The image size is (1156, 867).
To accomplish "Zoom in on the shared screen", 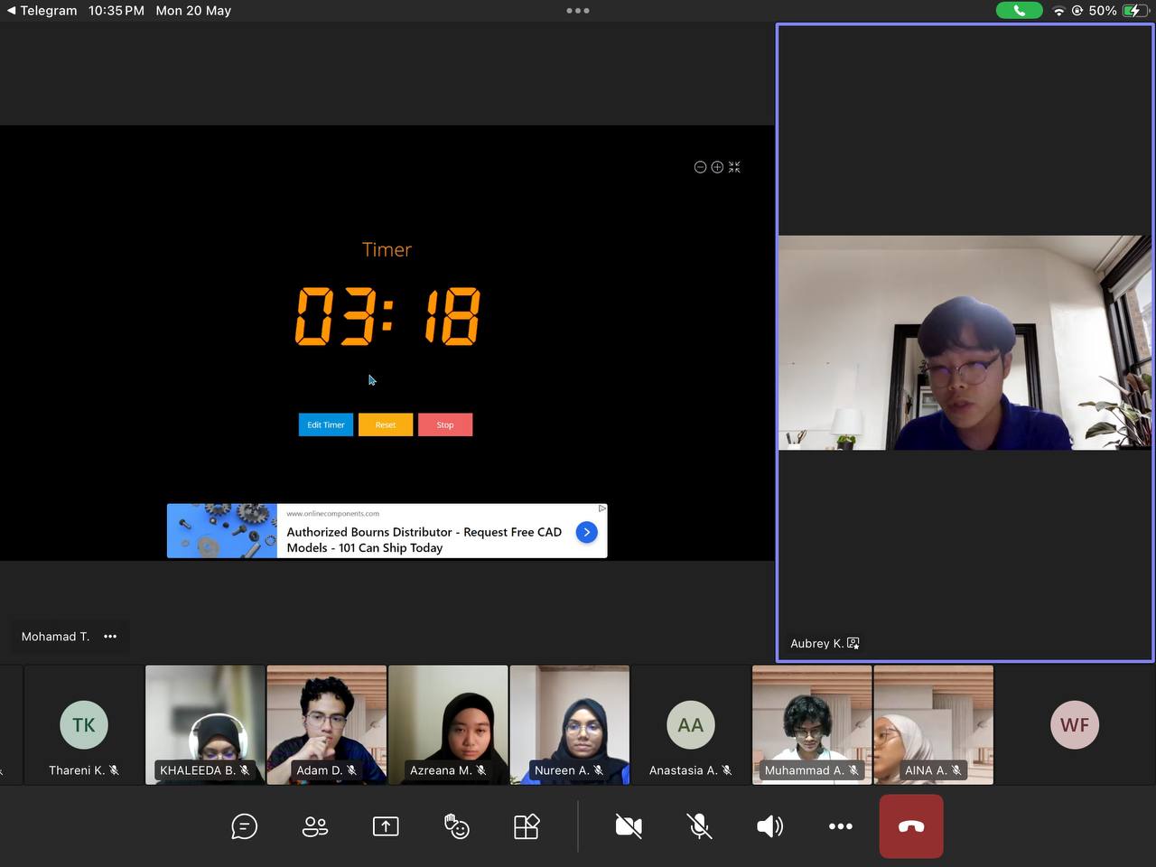I will [717, 167].
